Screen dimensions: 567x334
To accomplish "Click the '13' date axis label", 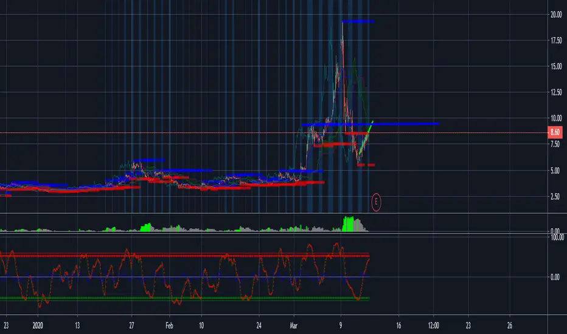I will [77, 325].
